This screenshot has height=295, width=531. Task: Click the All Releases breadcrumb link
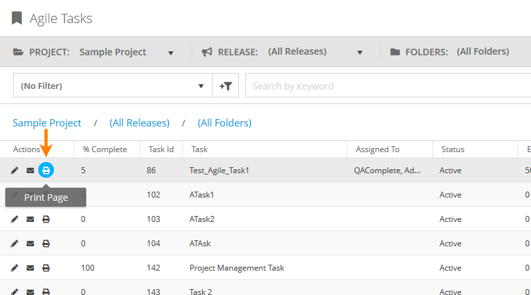pos(139,123)
